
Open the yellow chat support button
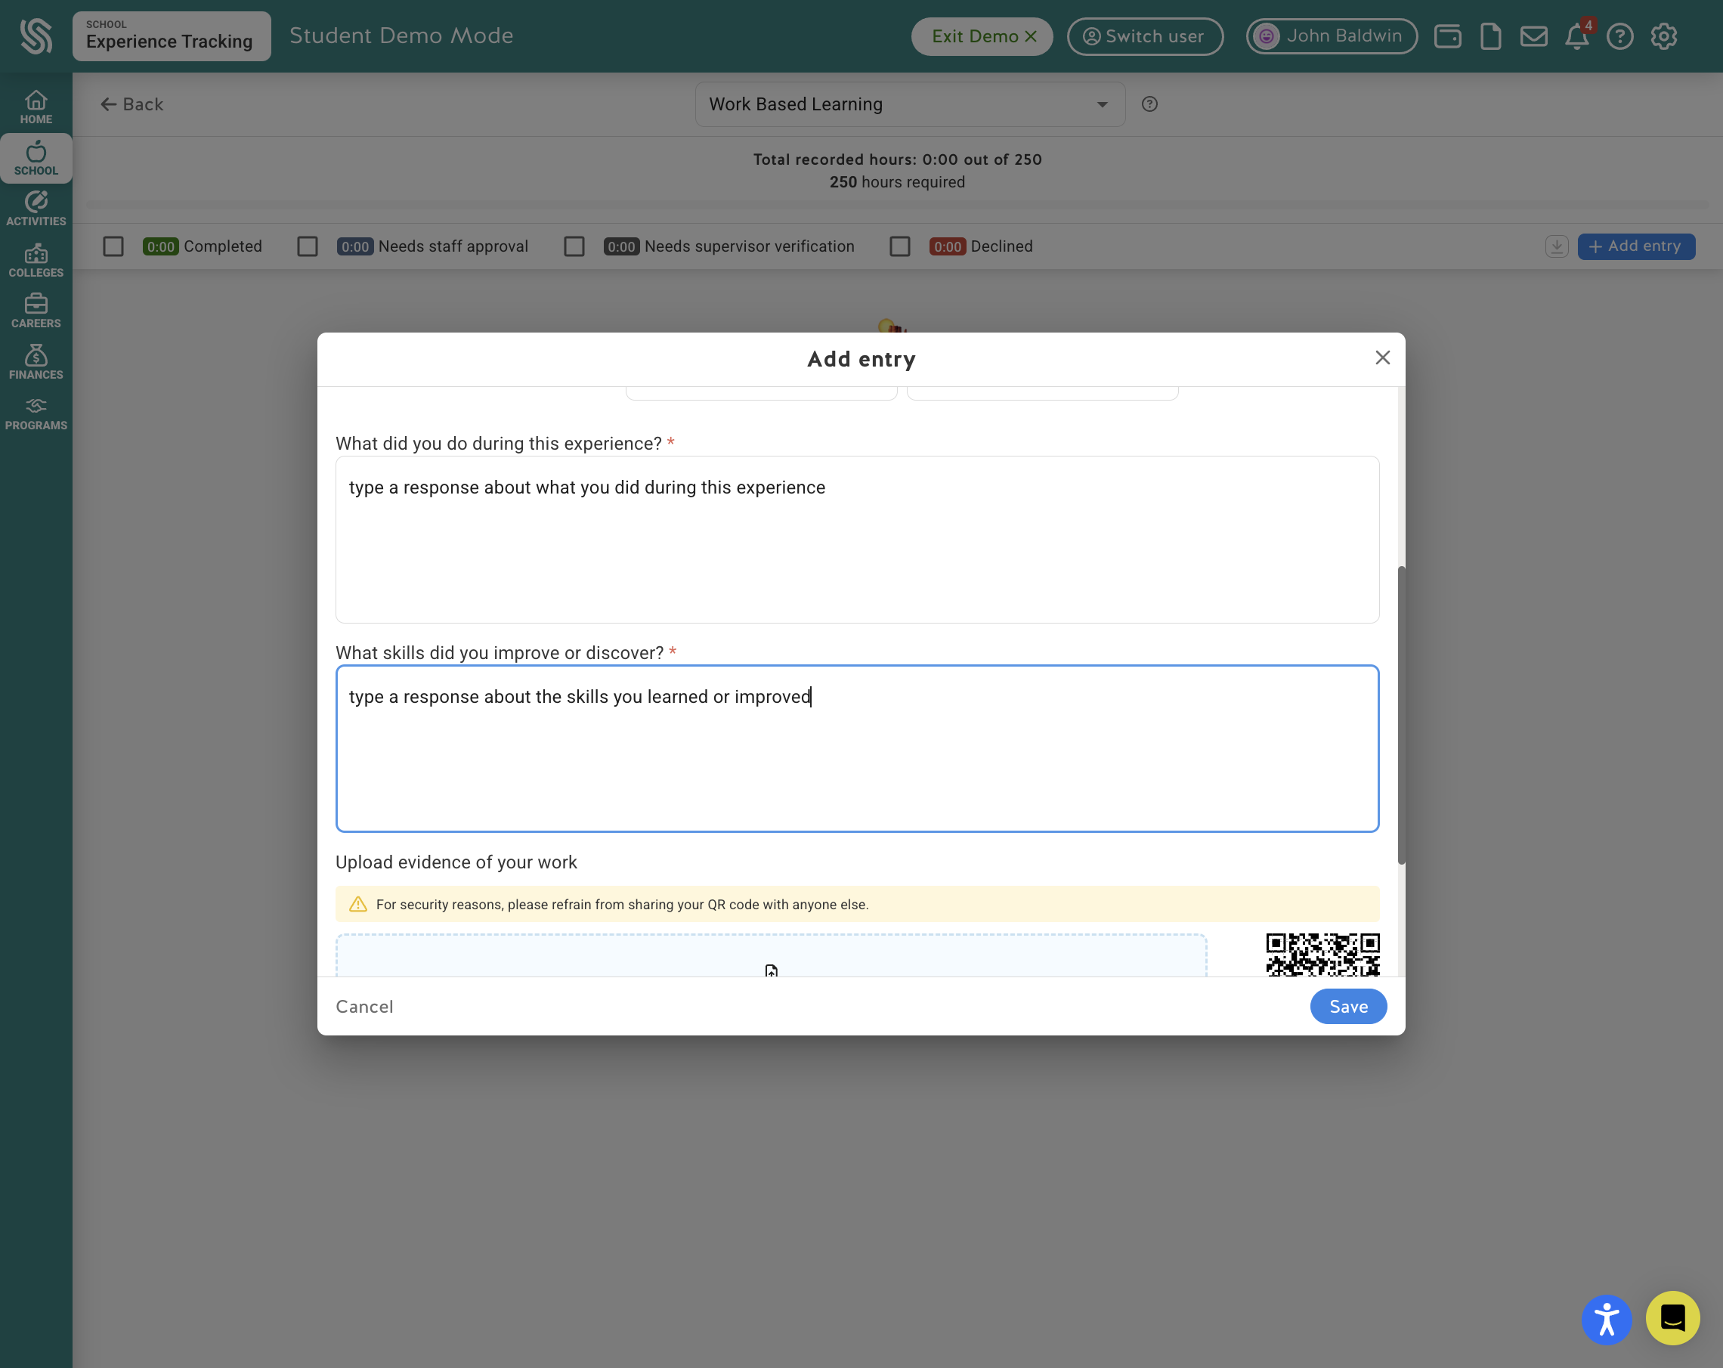click(x=1672, y=1317)
